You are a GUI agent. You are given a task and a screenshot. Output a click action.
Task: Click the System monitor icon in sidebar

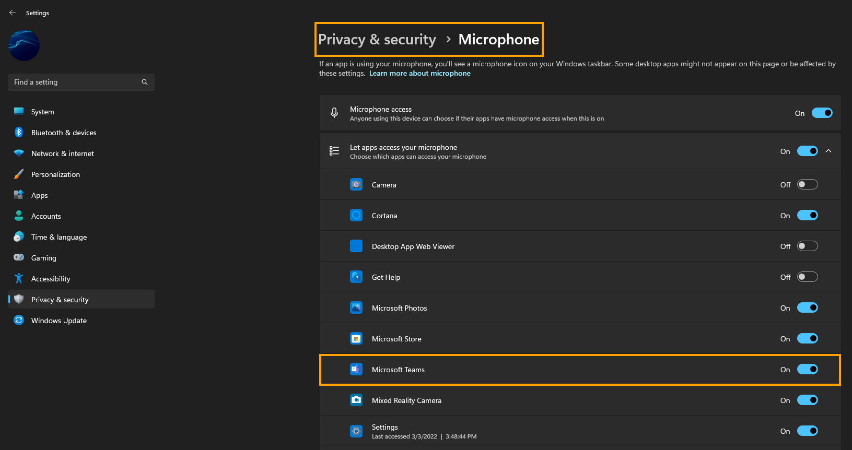(19, 111)
